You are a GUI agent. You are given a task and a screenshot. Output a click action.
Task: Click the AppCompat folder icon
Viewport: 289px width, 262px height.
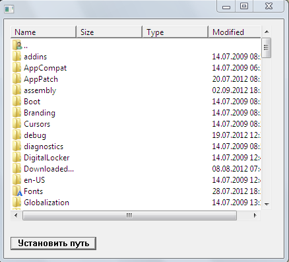pos(16,68)
